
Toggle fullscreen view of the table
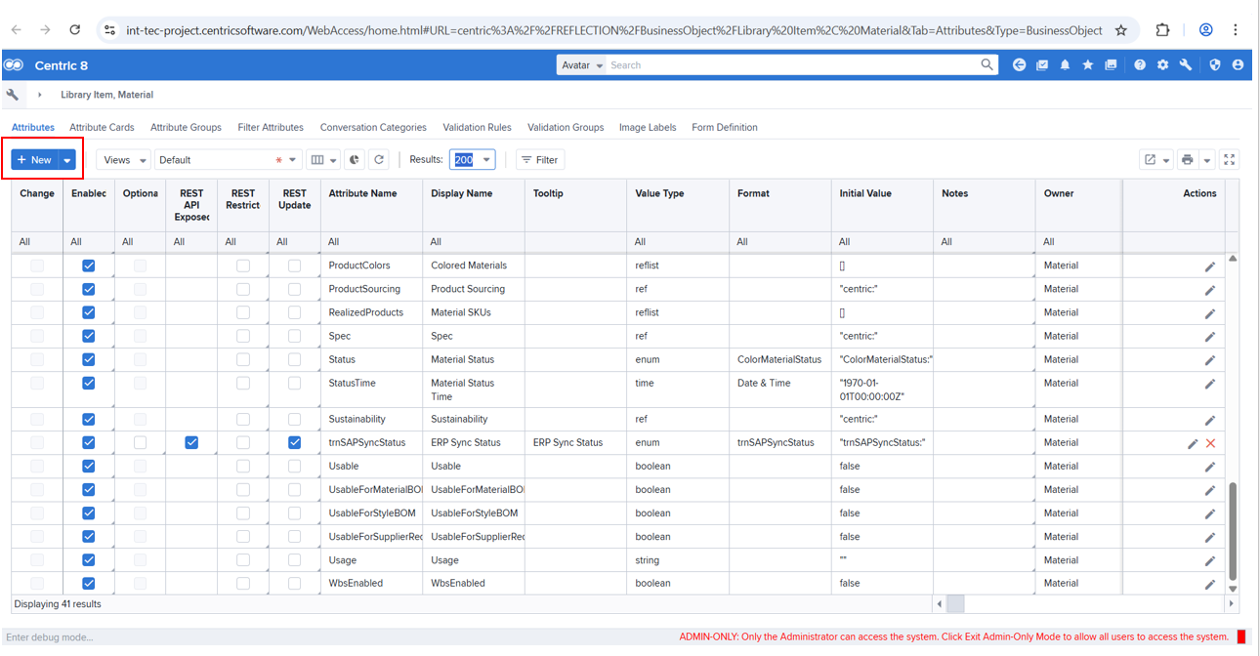1230,160
